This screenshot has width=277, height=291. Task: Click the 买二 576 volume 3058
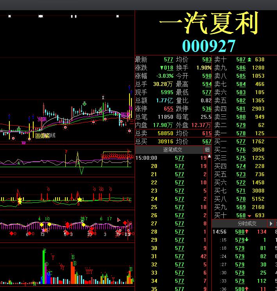click(x=258, y=150)
